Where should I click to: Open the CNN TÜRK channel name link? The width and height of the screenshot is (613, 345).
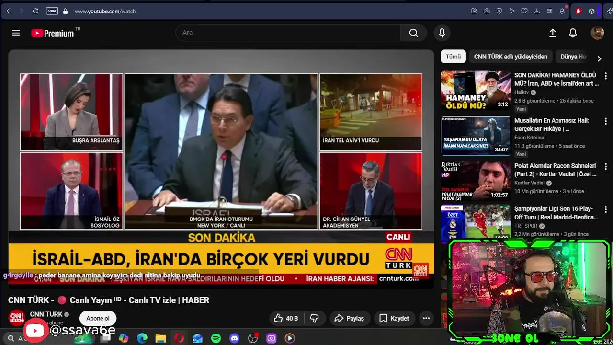point(46,314)
